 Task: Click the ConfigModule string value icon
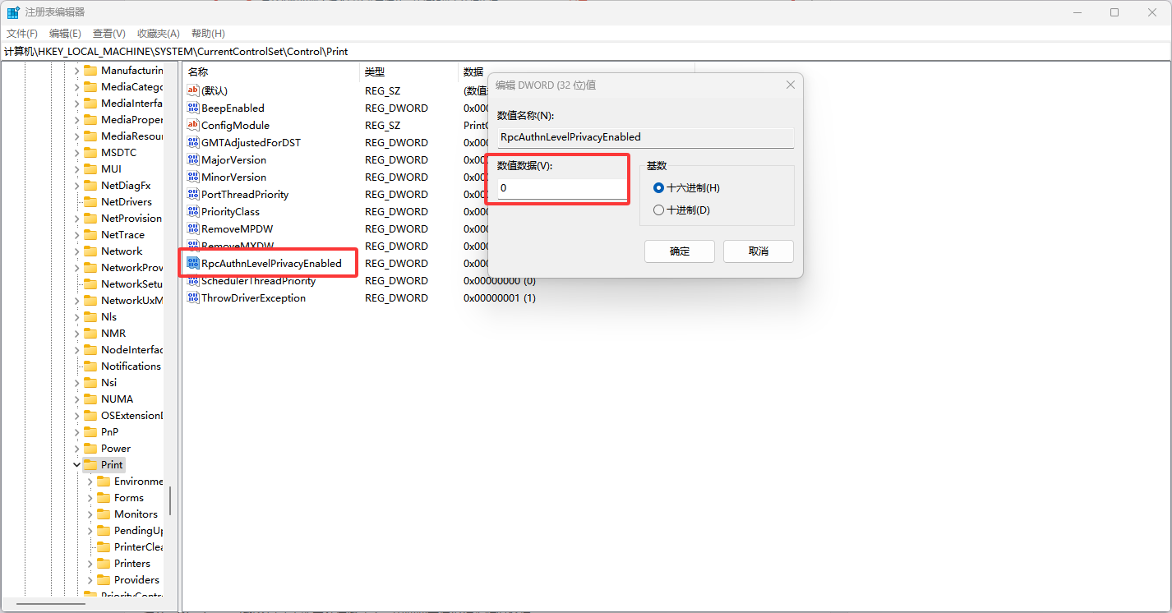click(193, 125)
